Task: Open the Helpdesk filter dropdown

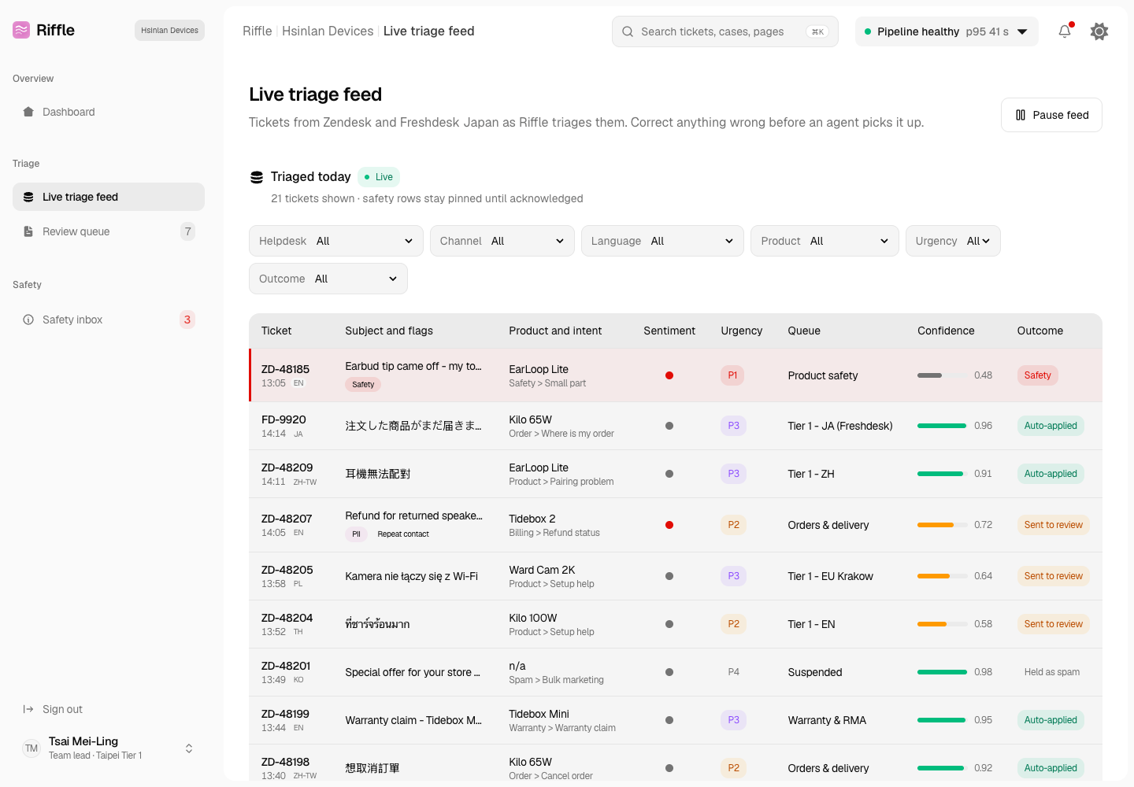Action: [336, 241]
